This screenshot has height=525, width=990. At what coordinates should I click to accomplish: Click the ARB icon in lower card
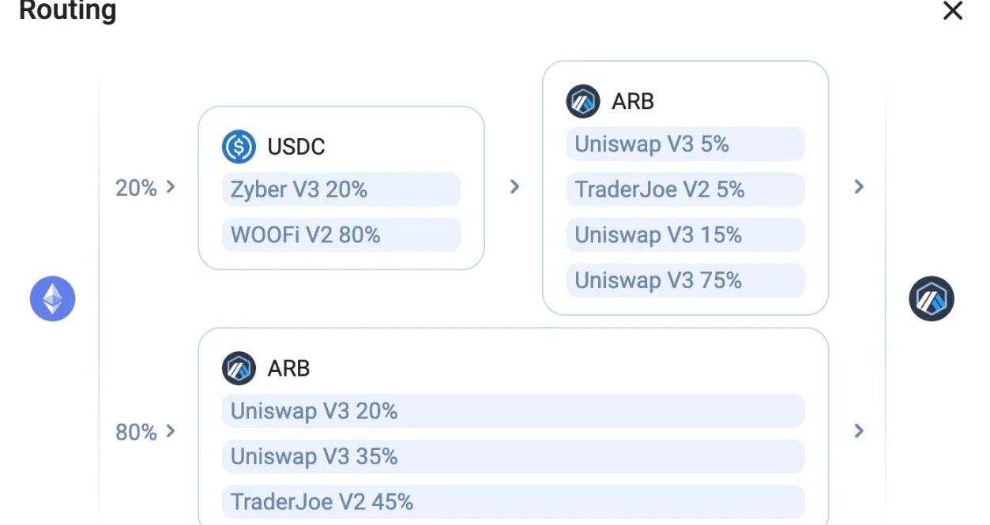[x=239, y=369]
